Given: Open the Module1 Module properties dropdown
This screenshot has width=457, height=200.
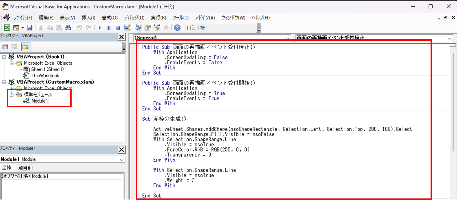Looking at the screenshot, I should tap(122, 159).
